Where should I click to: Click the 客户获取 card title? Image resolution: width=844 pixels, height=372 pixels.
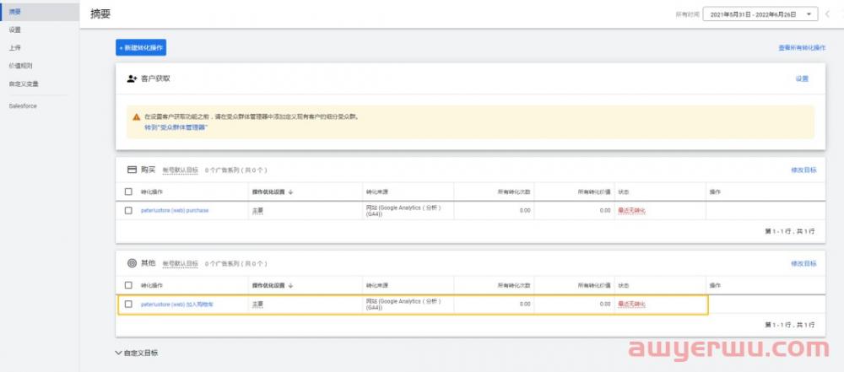pyautogui.click(x=155, y=78)
